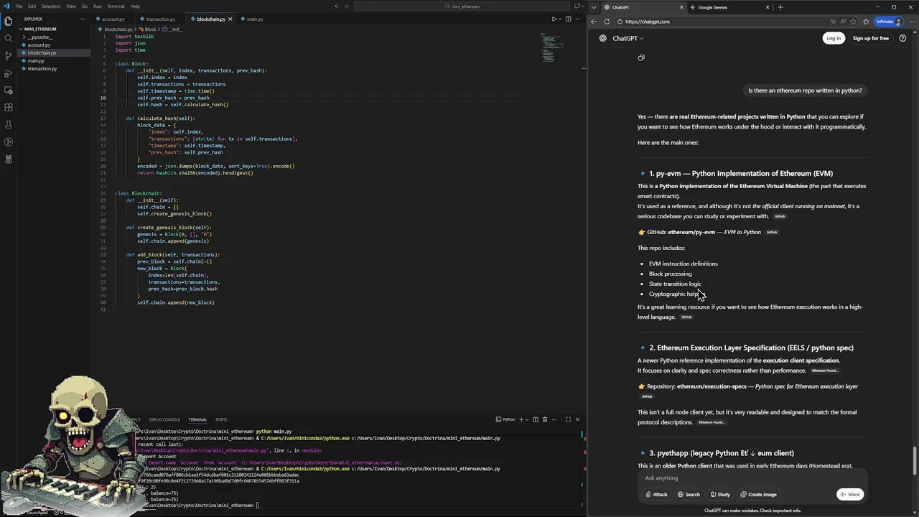Open the Explorer view in activity bar

8,21
